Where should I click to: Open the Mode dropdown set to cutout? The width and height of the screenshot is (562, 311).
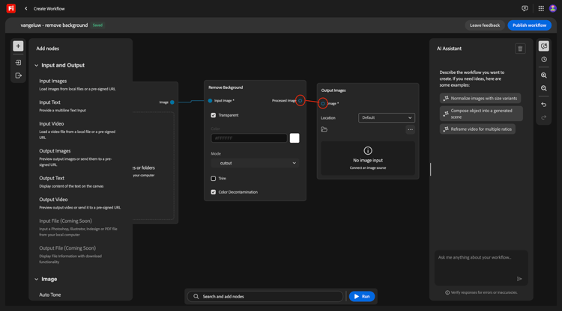click(255, 163)
